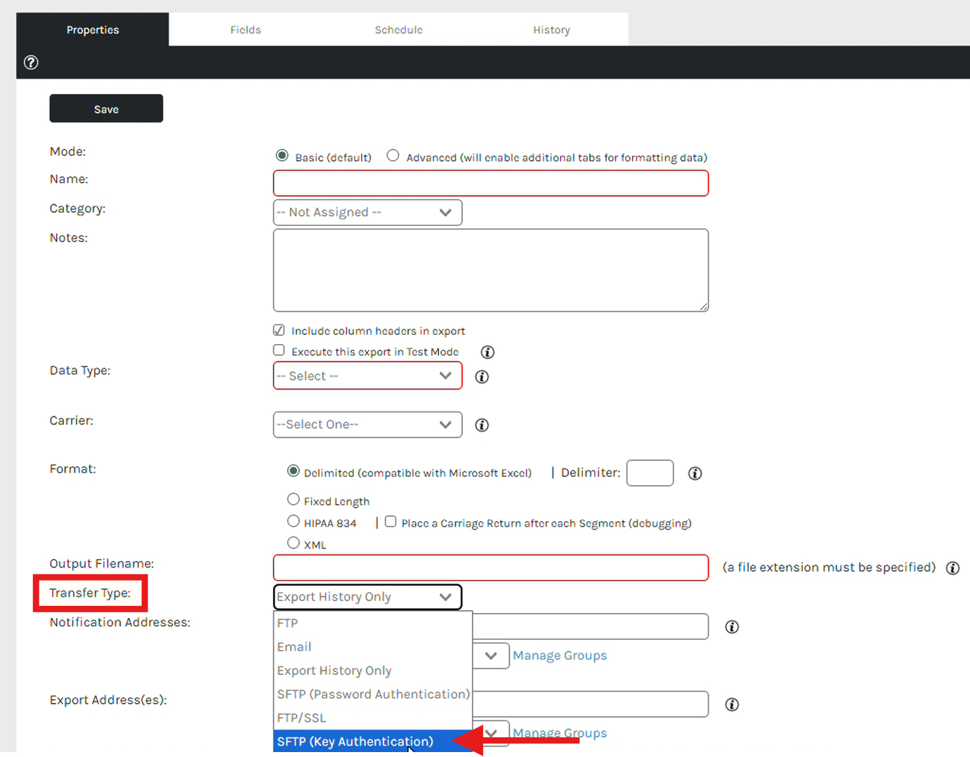This screenshot has width=970, height=757.
Task: Click the Save button
Action: pyautogui.click(x=106, y=109)
